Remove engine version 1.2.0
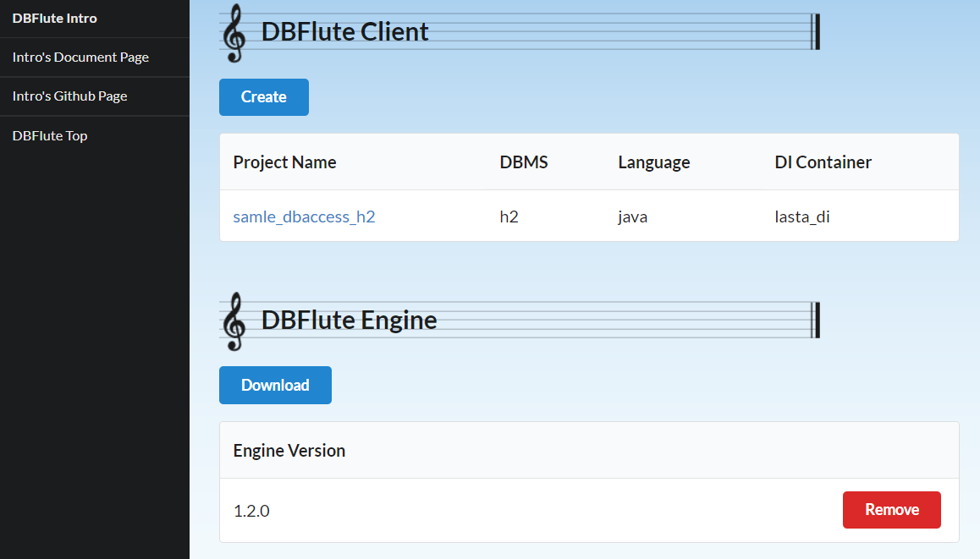The height and width of the screenshot is (559, 980). tap(891, 510)
